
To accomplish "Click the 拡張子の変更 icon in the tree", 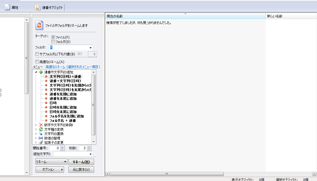I will tap(41, 143).
